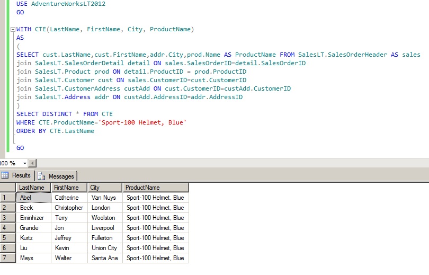This screenshot has height=275, width=429.
Task: Click the Results tab grid icon
Action: tap(5, 175)
